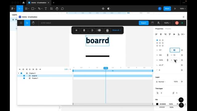Jump to timeline end button
The width and height of the screenshot is (197, 111).
[40, 69]
